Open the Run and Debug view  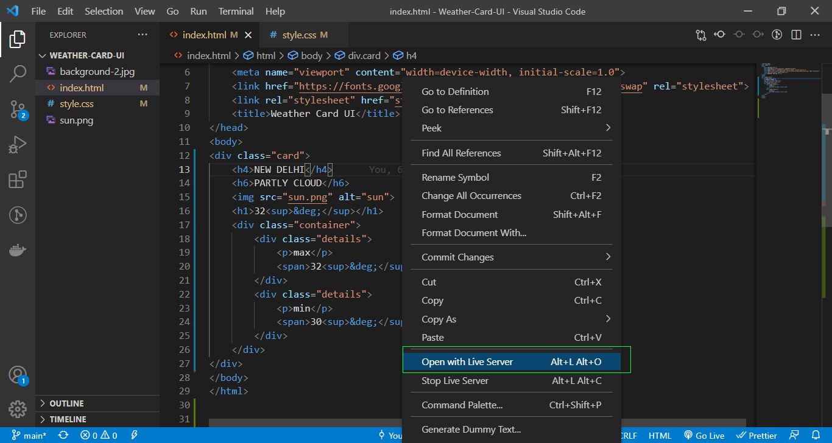pyautogui.click(x=18, y=145)
